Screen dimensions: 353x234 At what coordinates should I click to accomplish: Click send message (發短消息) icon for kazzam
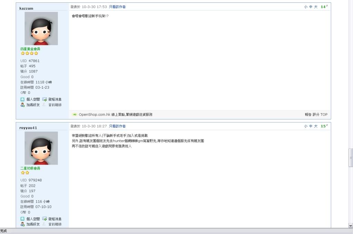[45, 99]
